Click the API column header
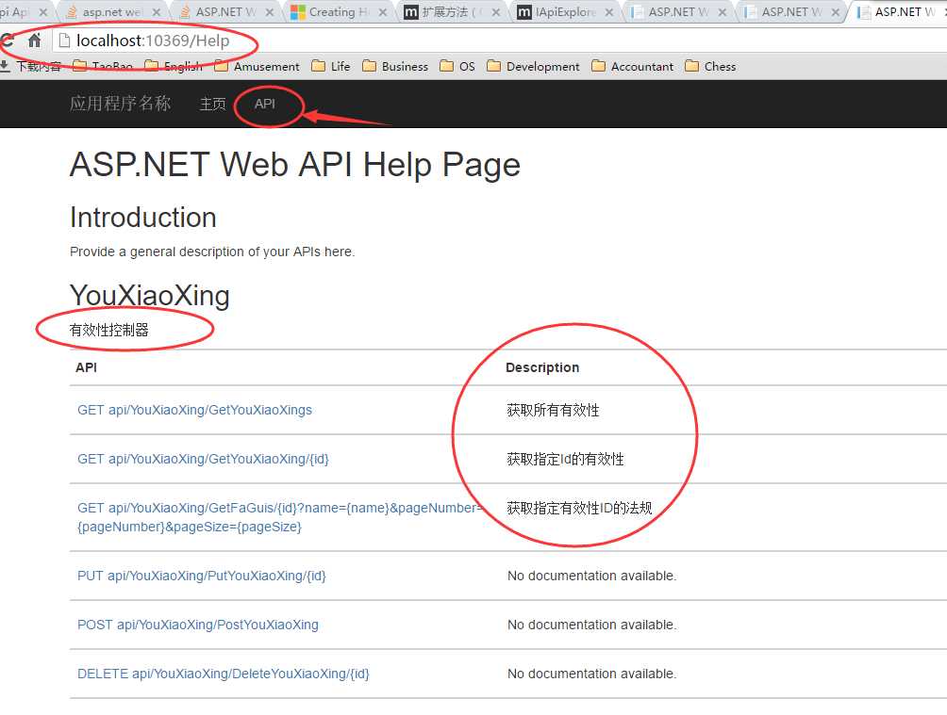 point(86,367)
